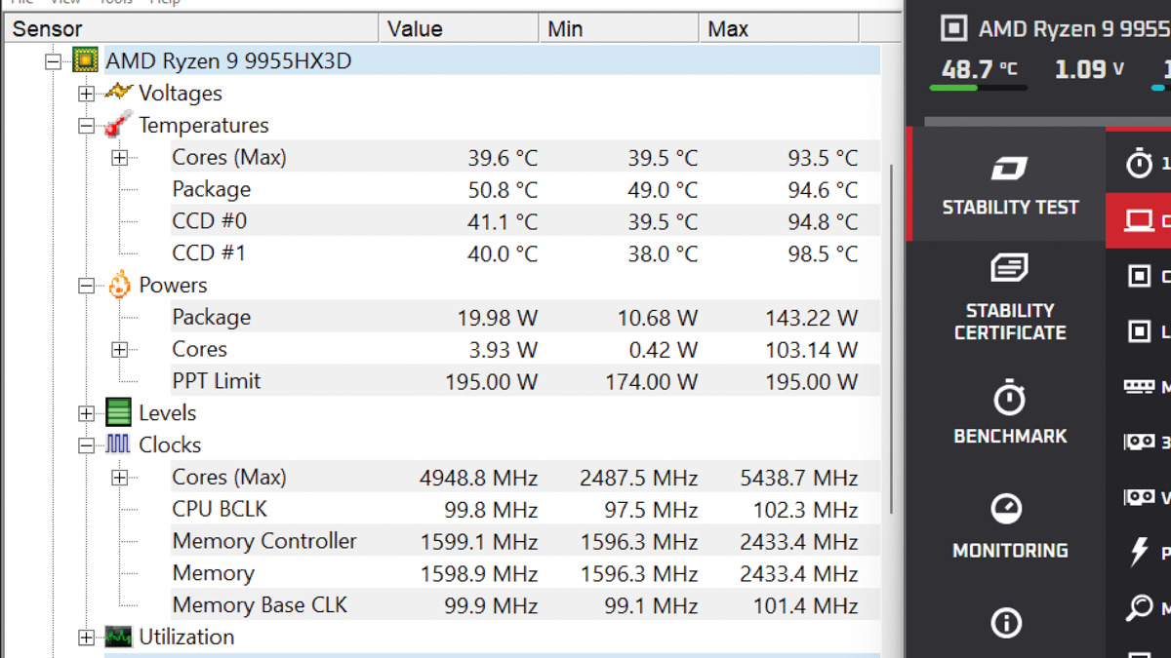Click the Temperatures thermometer icon
Image resolution: width=1171 pixels, height=658 pixels.
118,125
